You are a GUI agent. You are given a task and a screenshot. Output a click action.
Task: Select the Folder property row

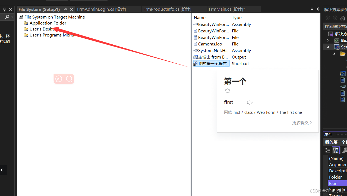coord(337,177)
